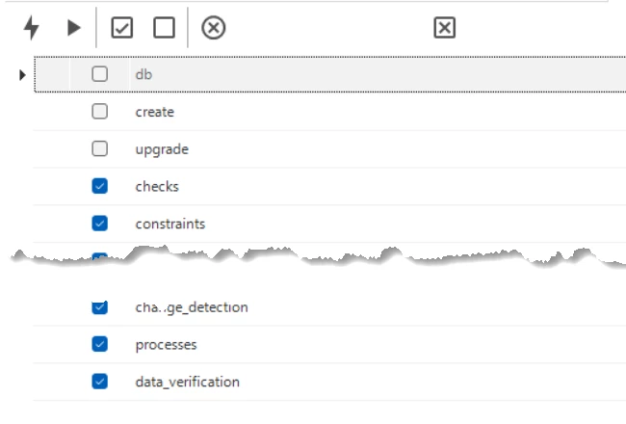626x424 pixels.
Task: Expand the db row arrow
Action: point(22,74)
